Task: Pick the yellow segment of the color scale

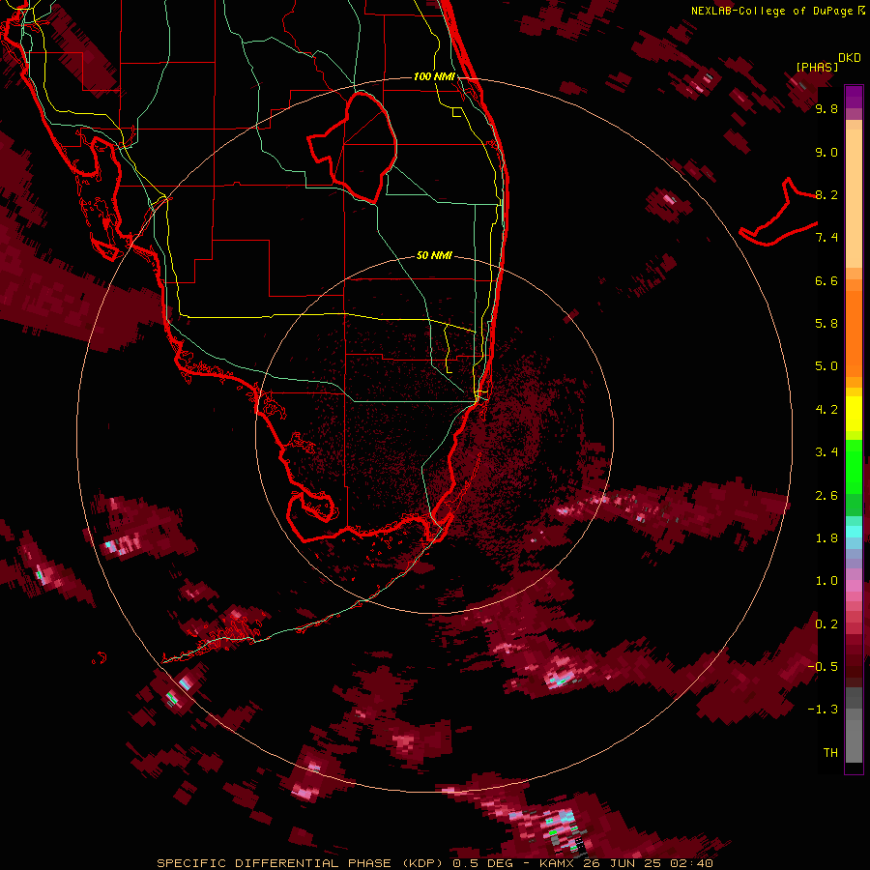Action: (x=854, y=413)
